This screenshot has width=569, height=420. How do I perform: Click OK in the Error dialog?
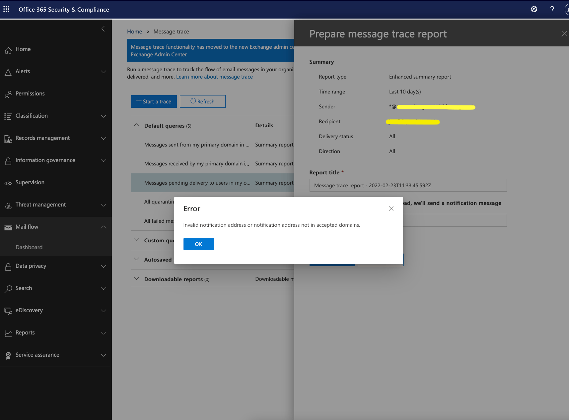point(198,244)
